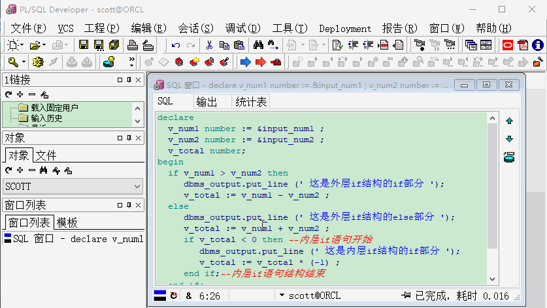Open the 调试(D) menu
Screen dimensions: 547x308
pos(243,28)
